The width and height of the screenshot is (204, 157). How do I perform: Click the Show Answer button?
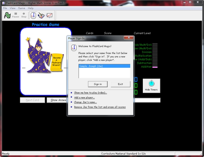57,100
